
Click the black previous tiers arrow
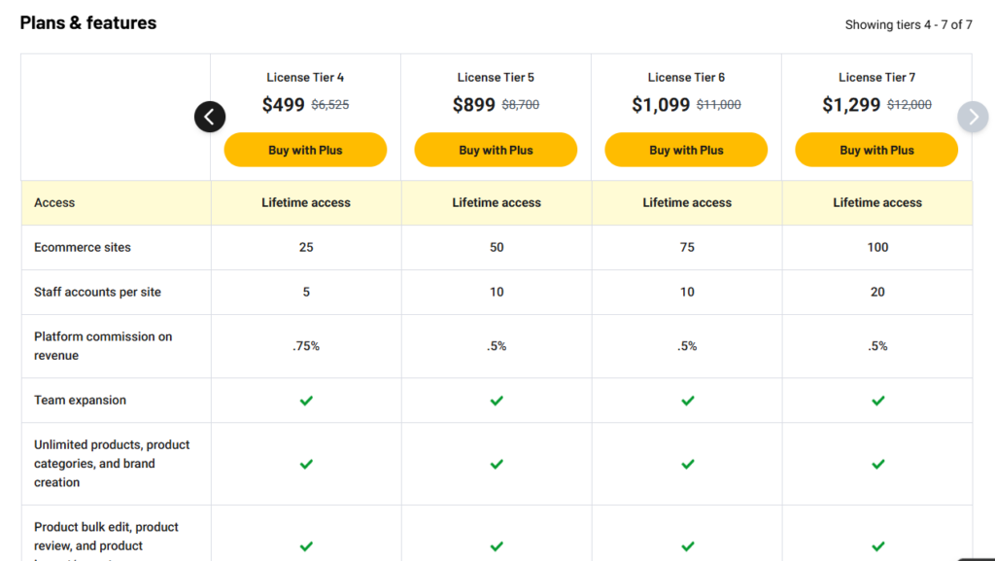tap(210, 117)
